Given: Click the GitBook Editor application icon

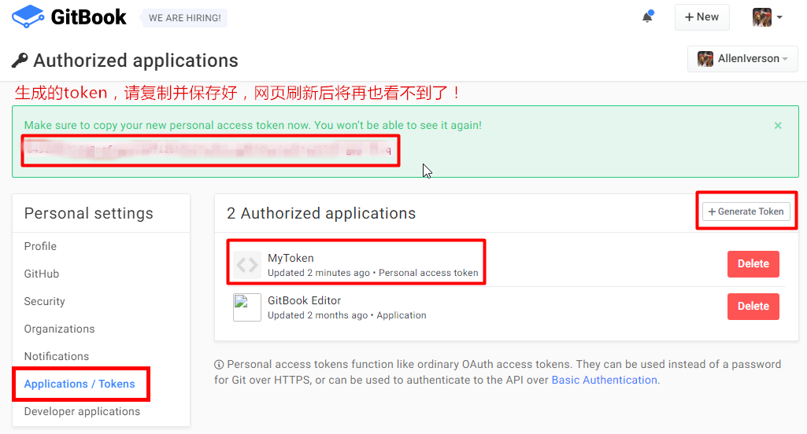Looking at the screenshot, I should pyautogui.click(x=247, y=307).
